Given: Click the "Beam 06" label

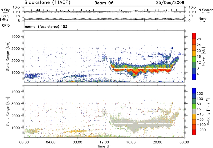Looking at the screenshot, I should pos(104,3).
